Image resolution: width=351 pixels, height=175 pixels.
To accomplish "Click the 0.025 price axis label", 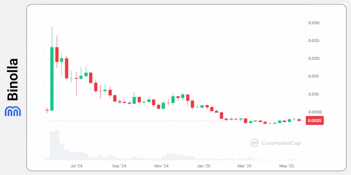I will [x=314, y=41].
